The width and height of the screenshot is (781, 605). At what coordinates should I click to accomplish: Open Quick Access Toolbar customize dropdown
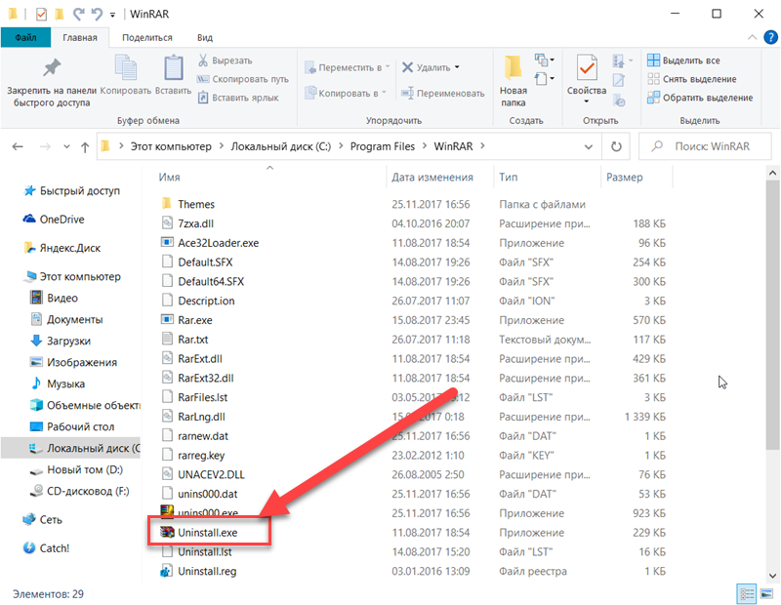tap(112, 15)
